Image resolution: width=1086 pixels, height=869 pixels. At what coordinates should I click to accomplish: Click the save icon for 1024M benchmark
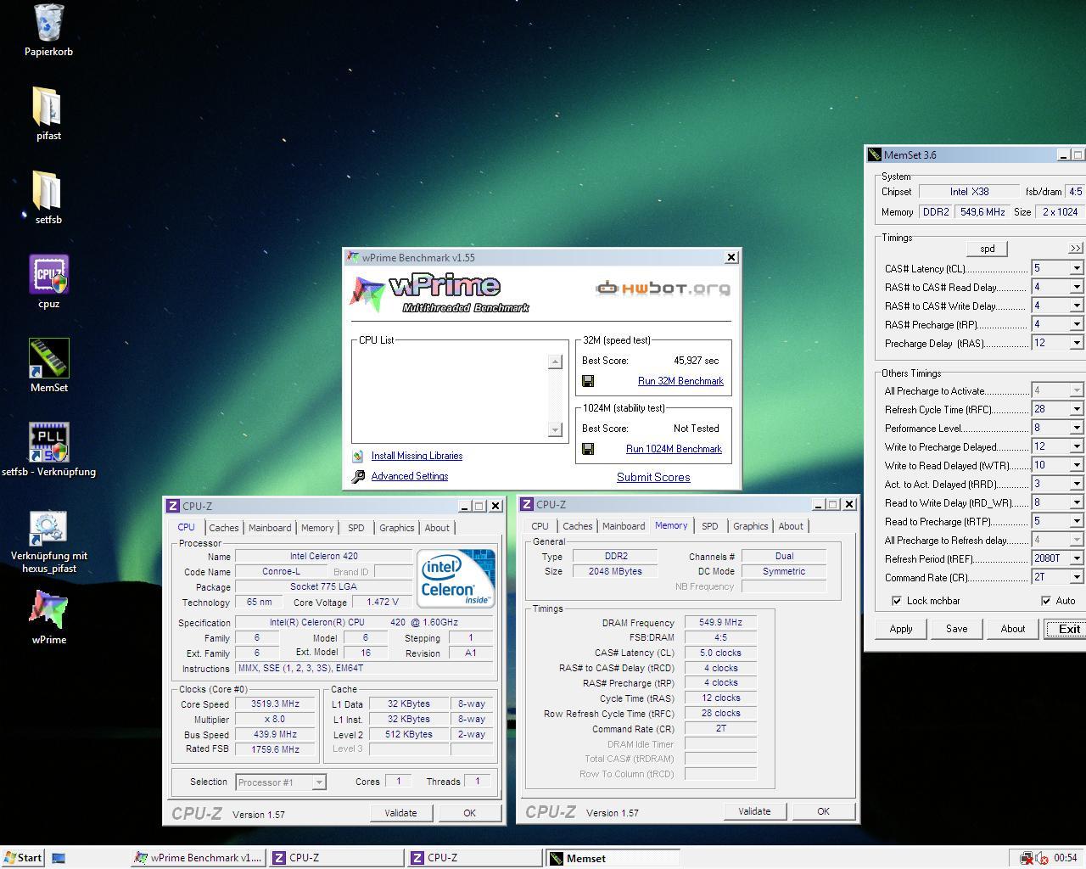click(x=588, y=449)
